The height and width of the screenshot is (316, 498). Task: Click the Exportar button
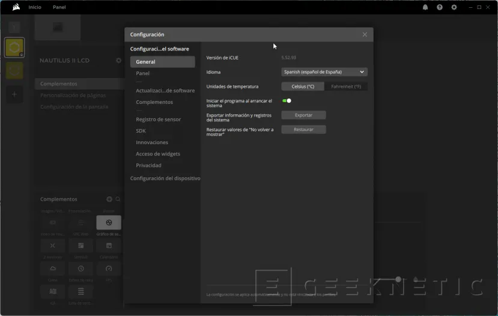tap(303, 115)
